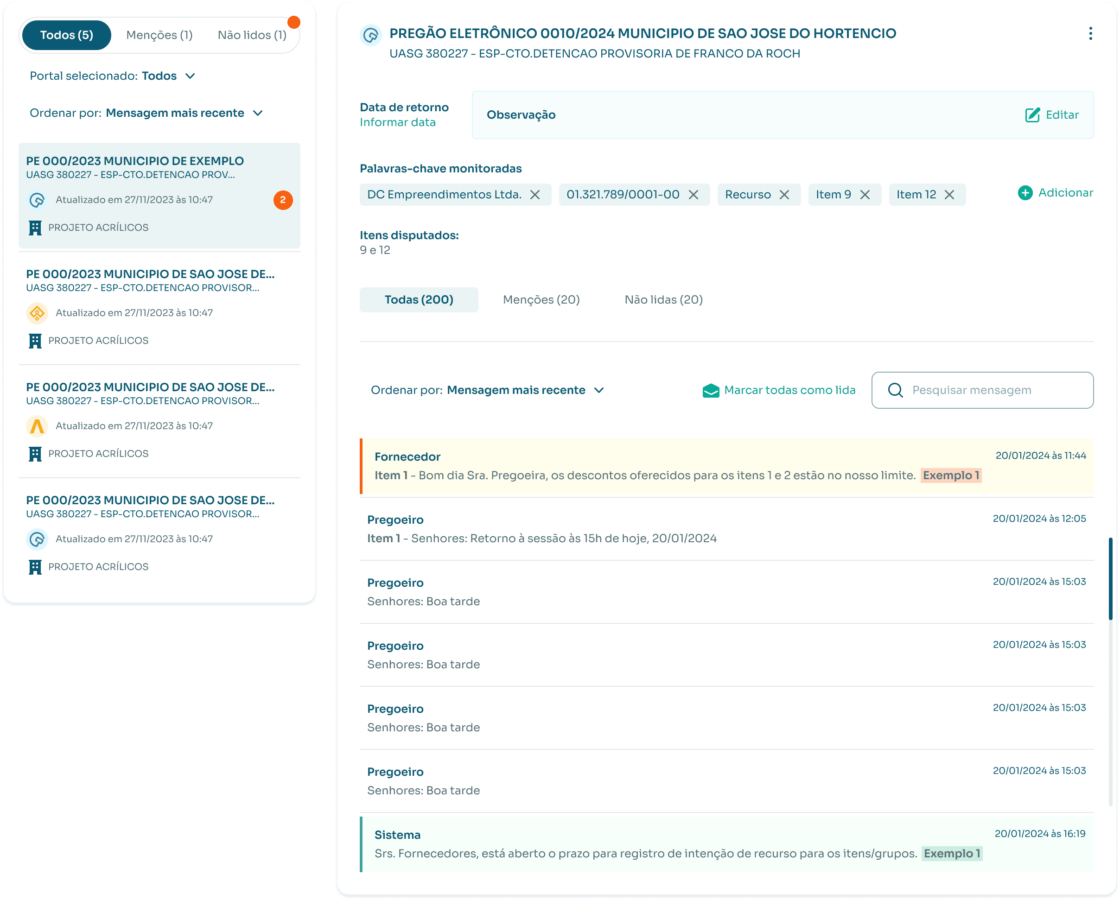
Task: Select the Não lidas (20) tab
Action: coord(663,300)
